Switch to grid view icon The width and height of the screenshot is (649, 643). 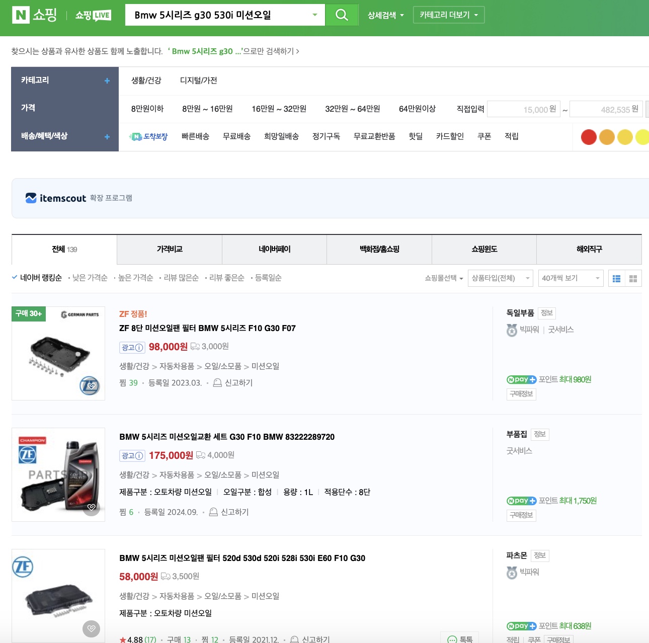click(633, 278)
